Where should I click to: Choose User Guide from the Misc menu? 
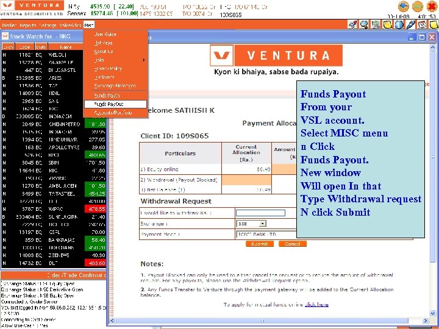[105, 34]
